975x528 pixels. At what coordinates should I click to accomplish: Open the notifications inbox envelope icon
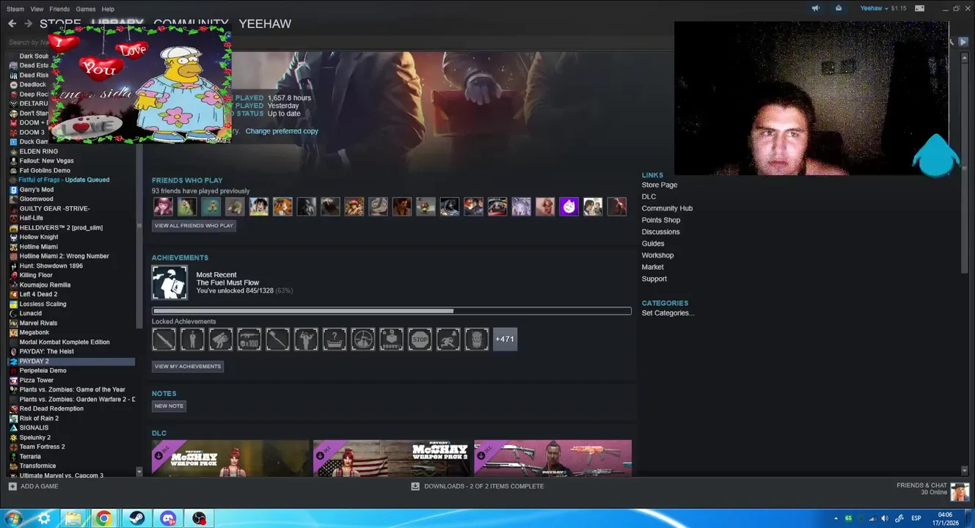pos(839,8)
